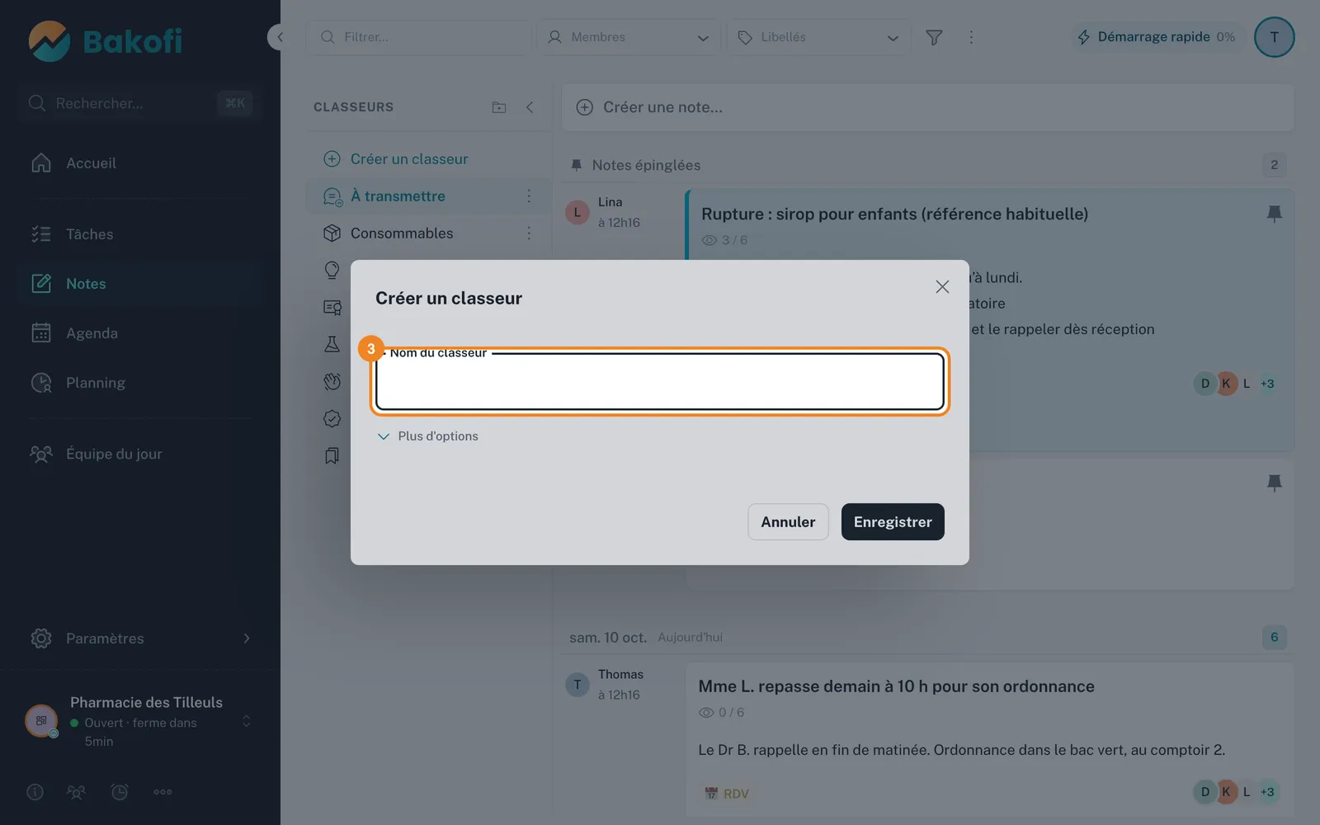The width and height of the screenshot is (1320, 825).
Task: Open the Agenda section
Action: (140, 333)
